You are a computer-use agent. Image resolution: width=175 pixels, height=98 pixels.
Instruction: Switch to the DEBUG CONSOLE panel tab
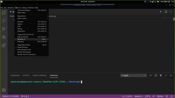coord(39,75)
